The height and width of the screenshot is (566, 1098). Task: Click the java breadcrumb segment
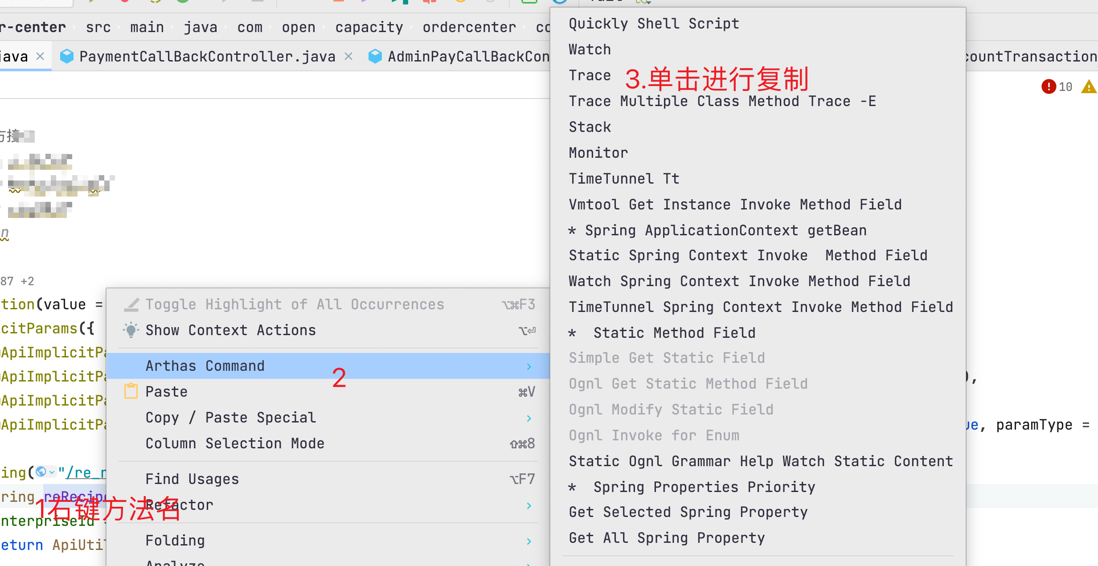pyautogui.click(x=201, y=27)
